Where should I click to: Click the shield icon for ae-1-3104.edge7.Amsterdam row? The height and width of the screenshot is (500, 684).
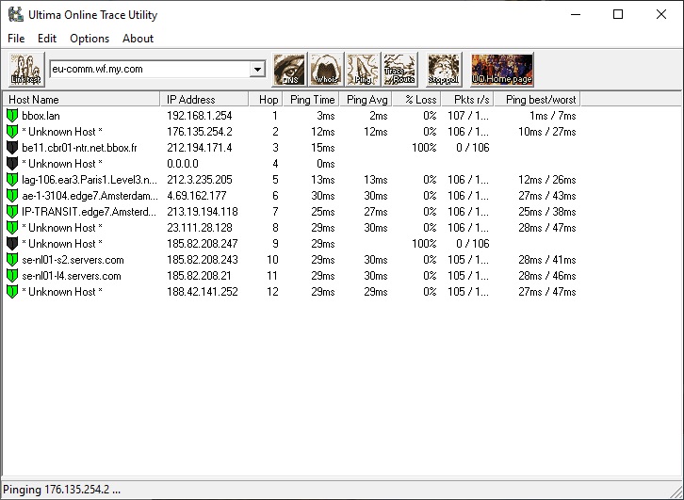[12, 196]
